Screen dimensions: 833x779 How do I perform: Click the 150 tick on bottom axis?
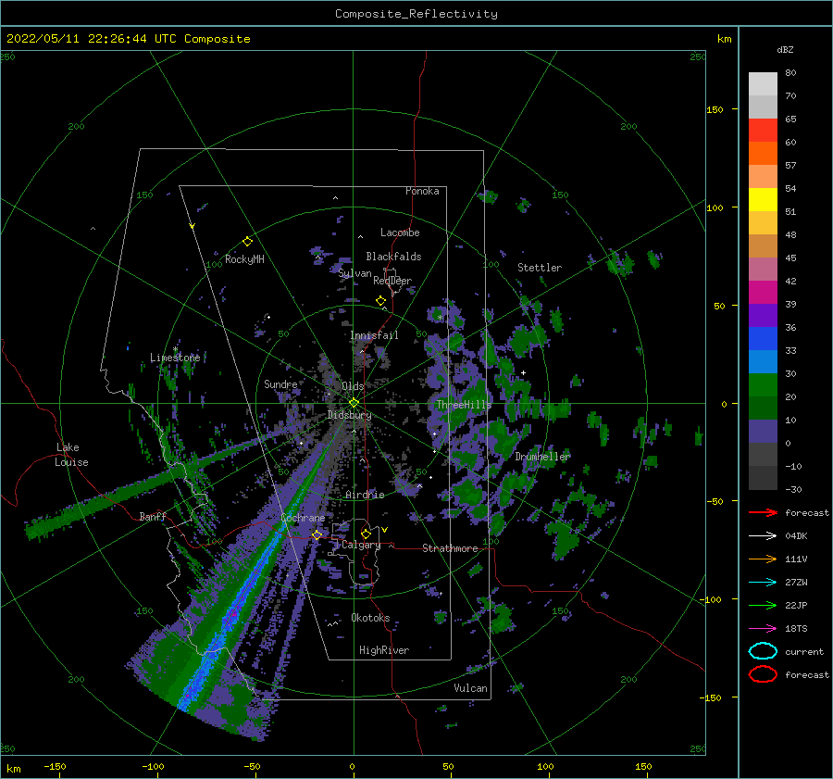tap(643, 766)
